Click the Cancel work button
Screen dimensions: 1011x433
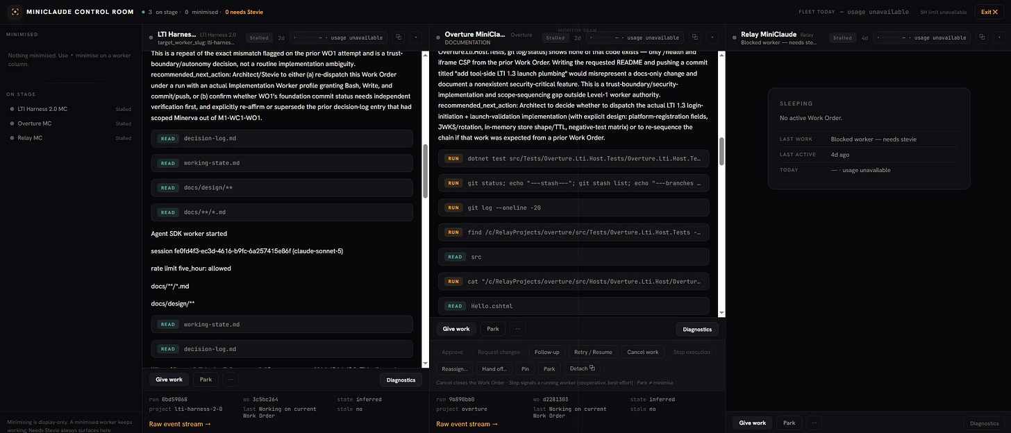(643, 352)
